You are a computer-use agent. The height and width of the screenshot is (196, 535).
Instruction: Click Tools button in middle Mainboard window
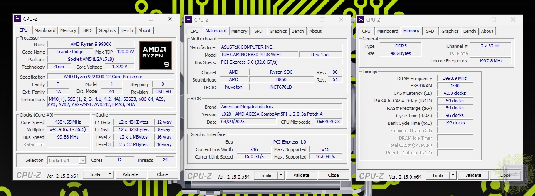266,175
